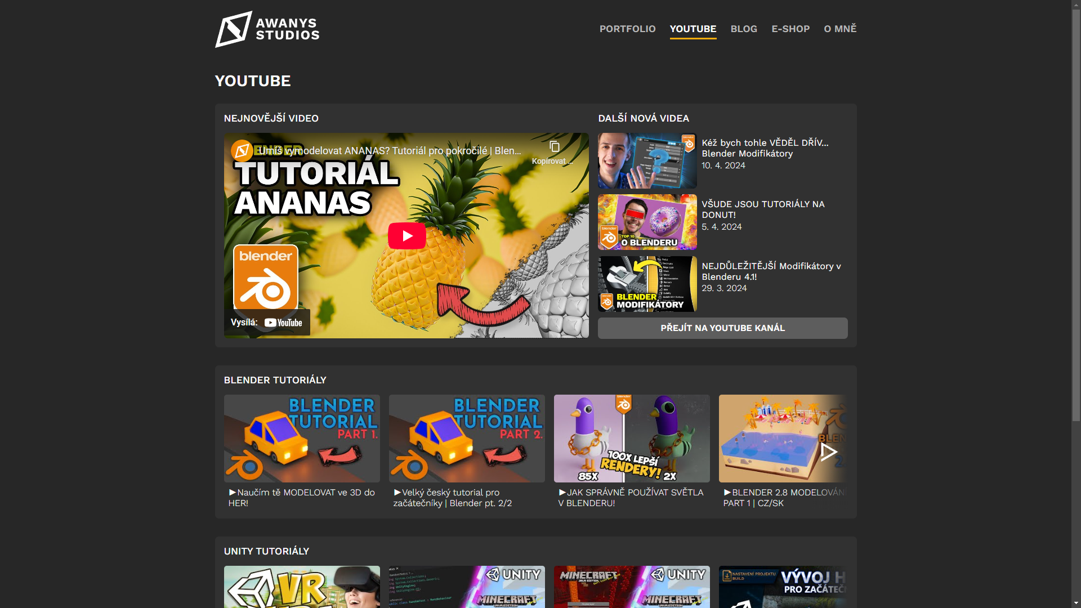This screenshot has width=1081, height=608.
Task: Open 100x lepší rendery pigeon thumbnail
Action: pos(632,439)
